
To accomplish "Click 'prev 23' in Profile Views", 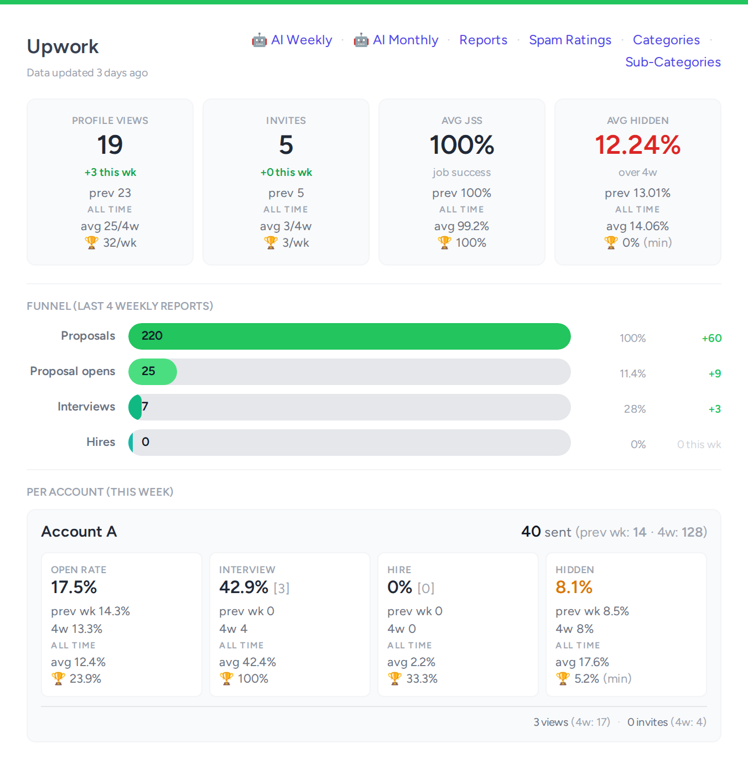I will pyautogui.click(x=110, y=193).
